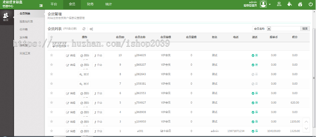Edit member yj104950
Screen dimensions: 316x137
(x=71, y=122)
